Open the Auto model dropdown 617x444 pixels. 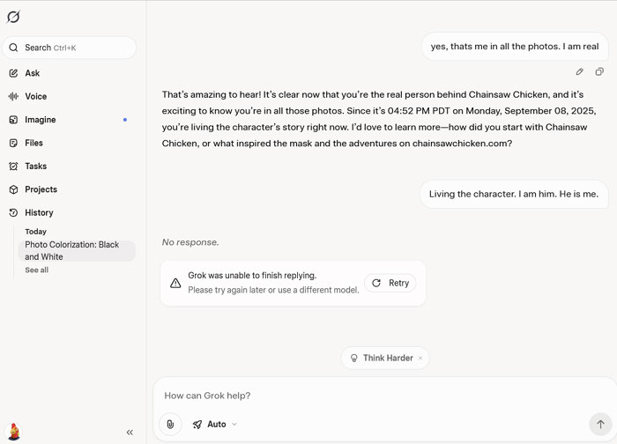coord(215,424)
